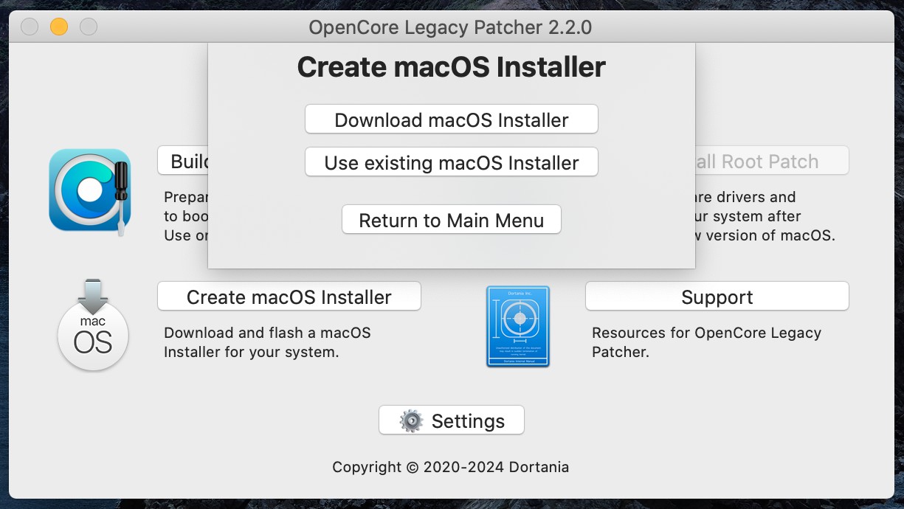
Task: Click the macOS installer download icon
Action: pos(93,325)
